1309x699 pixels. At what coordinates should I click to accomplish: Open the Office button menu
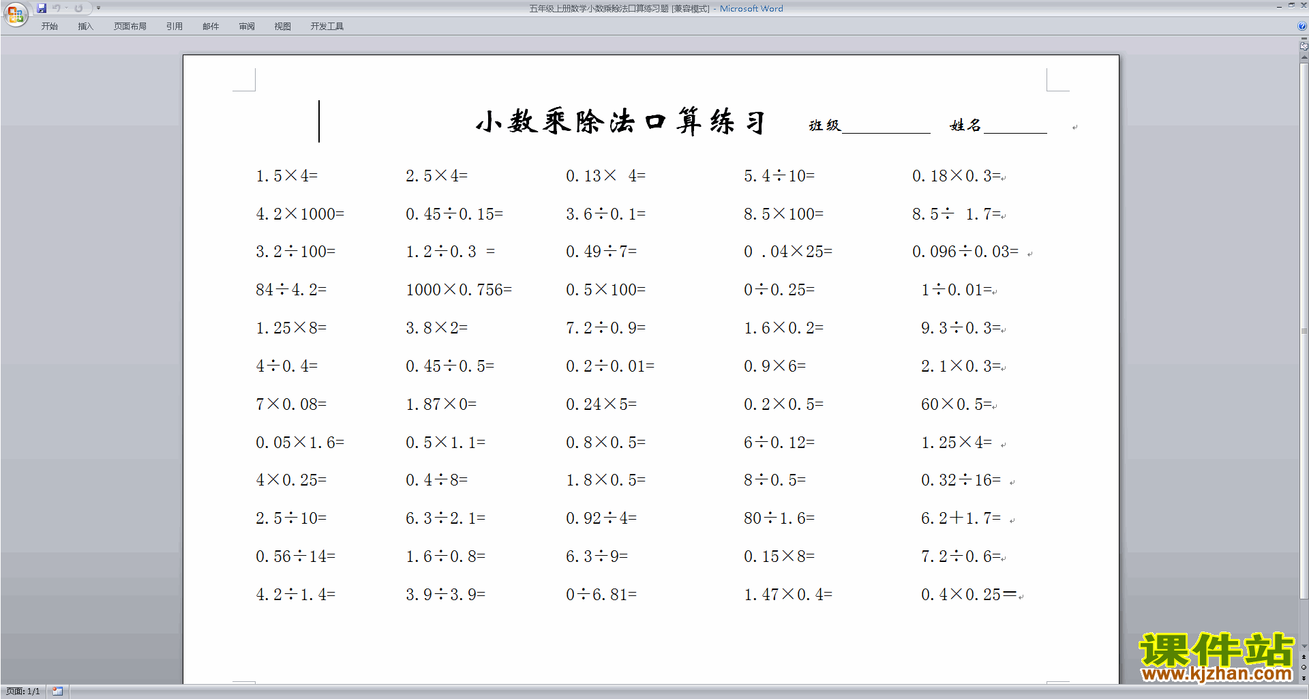(x=15, y=14)
